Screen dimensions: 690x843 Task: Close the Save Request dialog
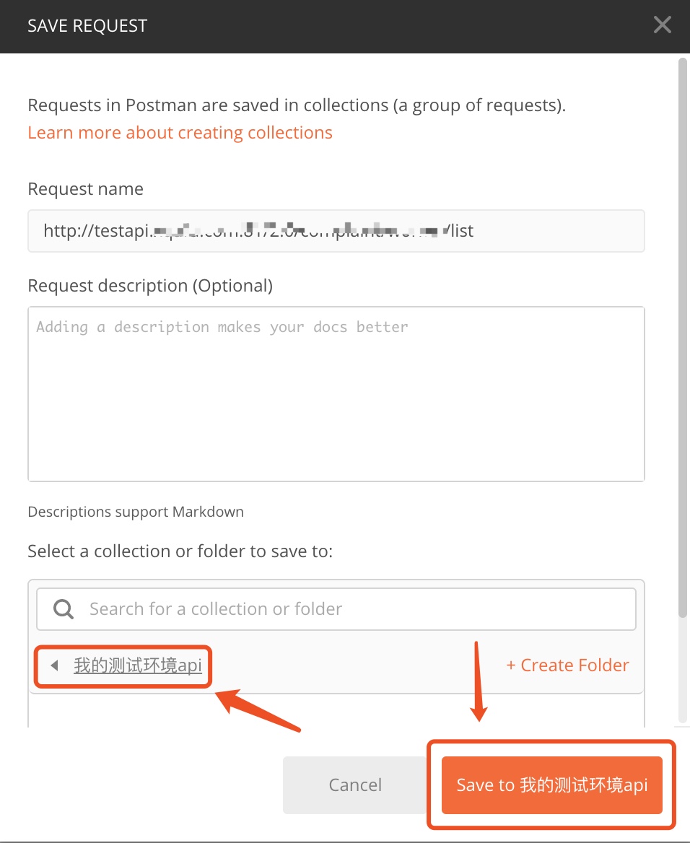(x=662, y=25)
